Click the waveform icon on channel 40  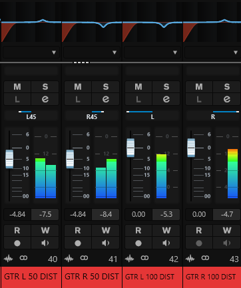(8, 258)
